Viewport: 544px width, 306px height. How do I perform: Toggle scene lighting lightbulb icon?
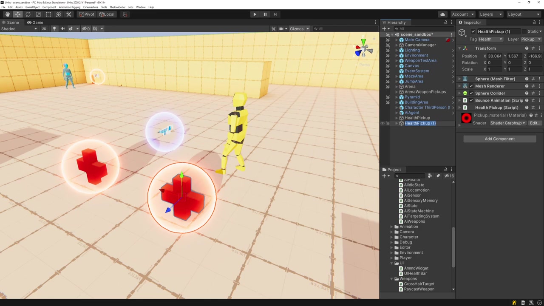pos(54,28)
